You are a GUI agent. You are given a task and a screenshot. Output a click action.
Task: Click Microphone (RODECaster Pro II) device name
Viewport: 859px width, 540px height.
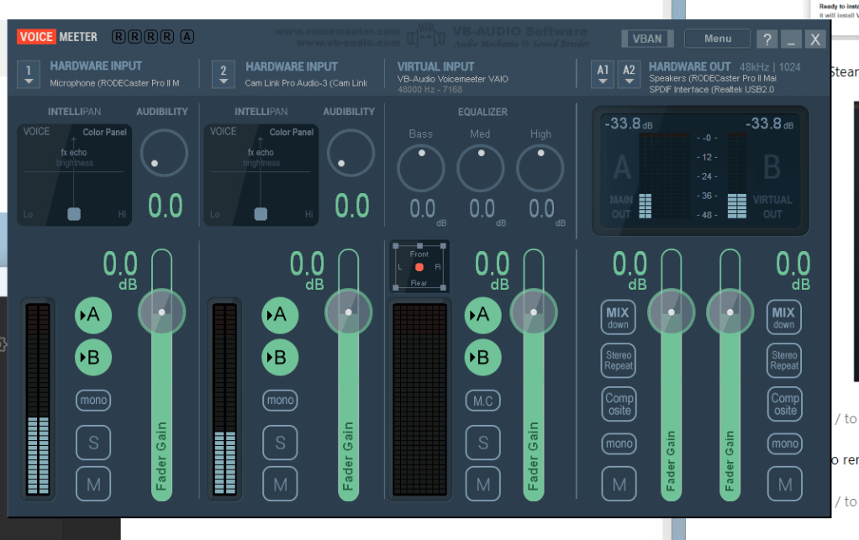(114, 83)
